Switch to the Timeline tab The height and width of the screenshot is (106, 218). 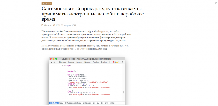96,62
